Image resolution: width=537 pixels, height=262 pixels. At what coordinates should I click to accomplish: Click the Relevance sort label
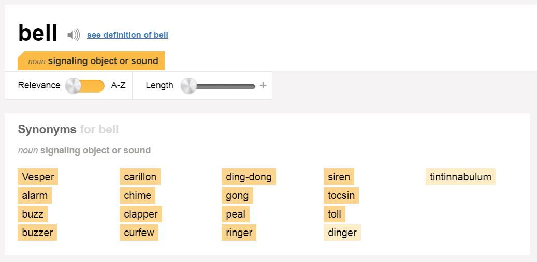tap(39, 85)
